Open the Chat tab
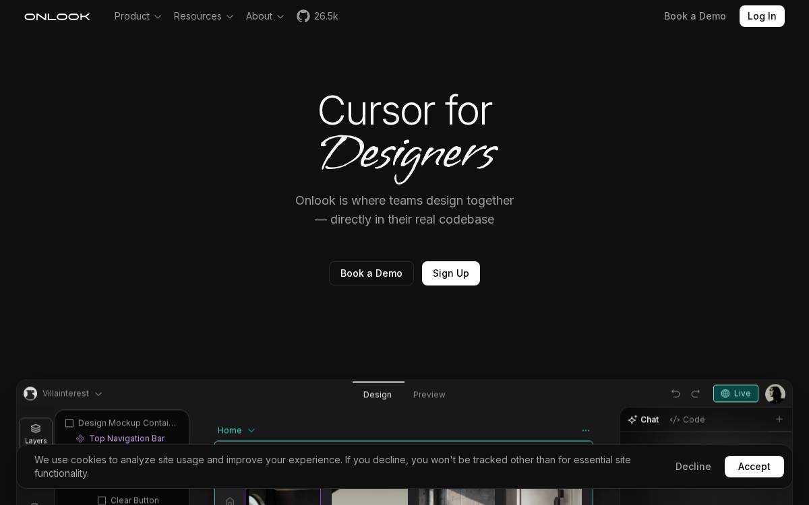The height and width of the screenshot is (505, 809). click(x=643, y=419)
